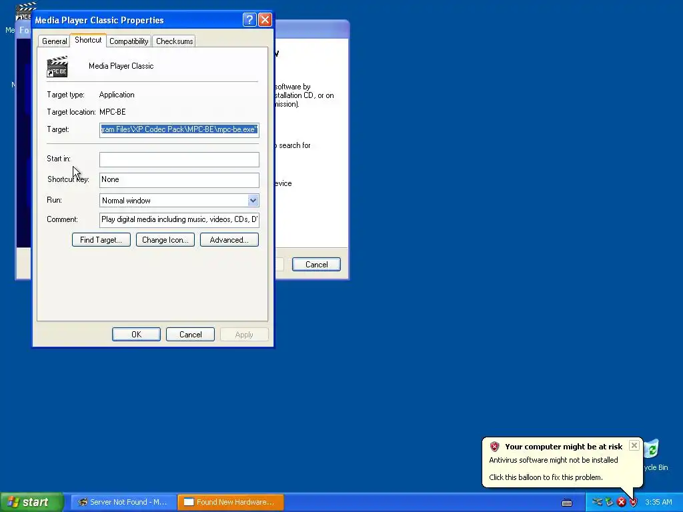Cancel the Properties dialog
Screen dimensions: 683x512
pos(190,335)
